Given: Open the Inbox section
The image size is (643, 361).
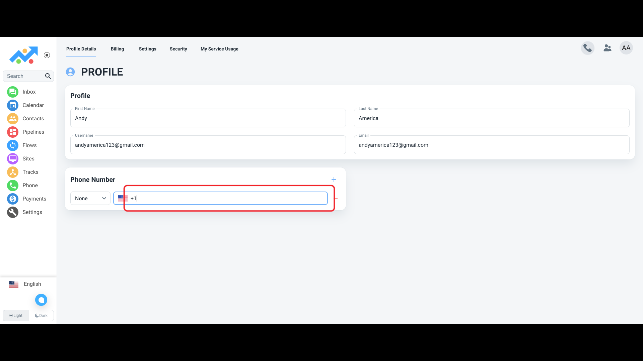Looking at the screenshot, I should click(29, 91).
